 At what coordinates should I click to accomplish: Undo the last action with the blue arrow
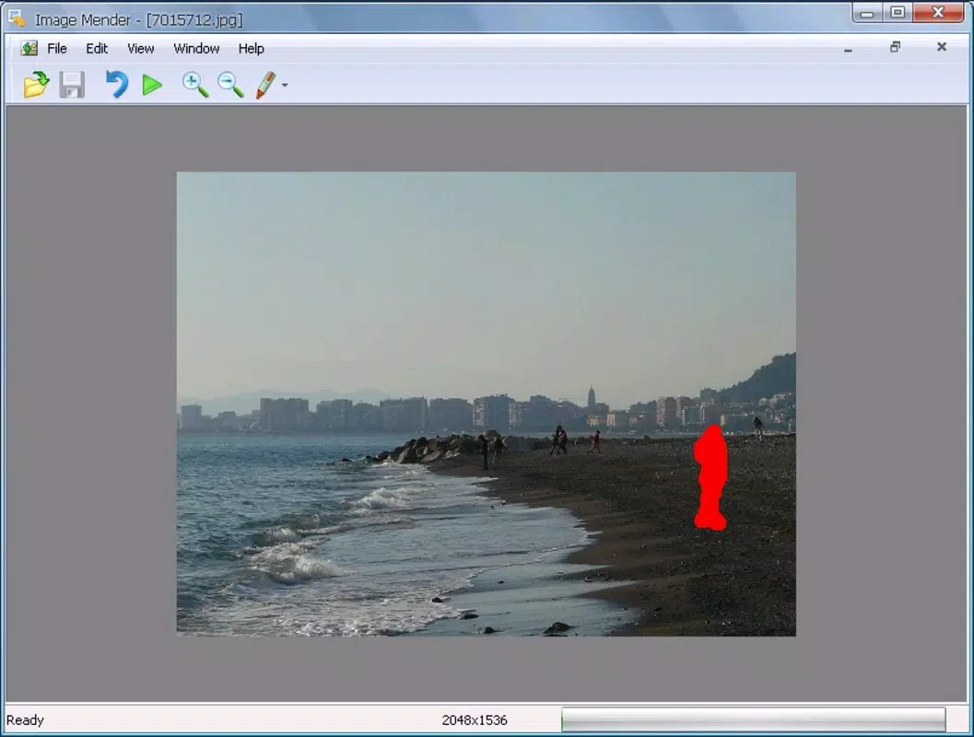[x=116, y=85]
